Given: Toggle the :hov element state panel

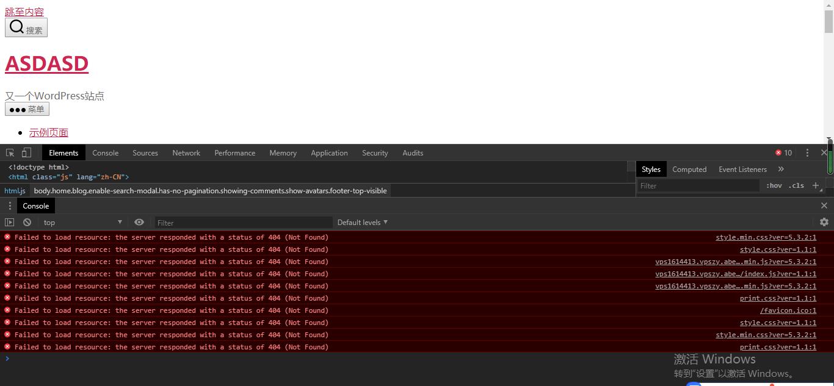Looking at the screenshot, I should [x=774, y=185].
